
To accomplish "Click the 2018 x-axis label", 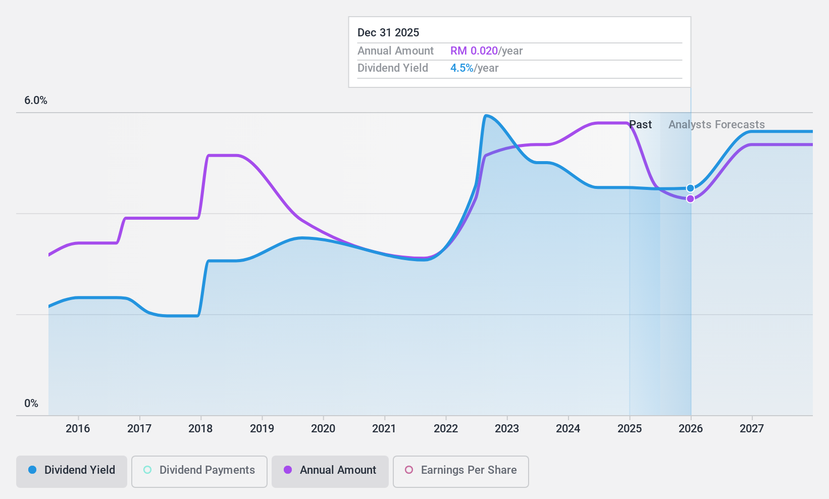I will [x=200, y=429].
